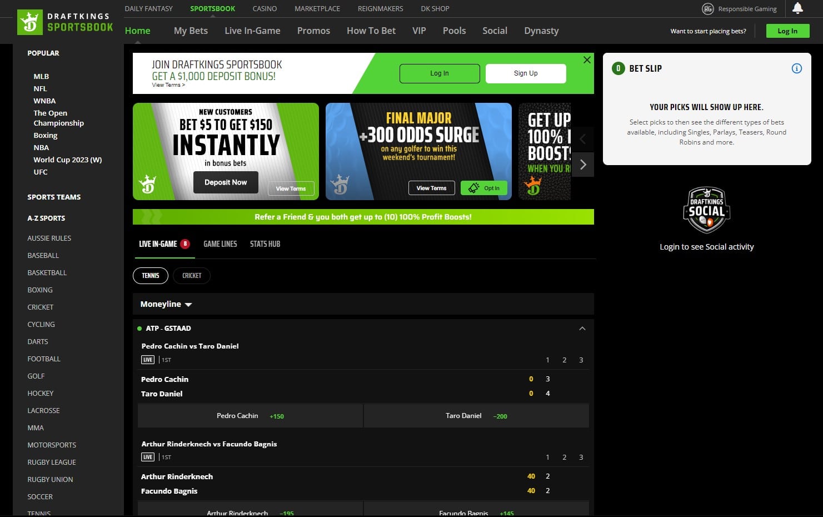Open Rugby League in A-Z Sports
Image resolution: width=823 pixels, height=517 pixels.
point(52,462)
